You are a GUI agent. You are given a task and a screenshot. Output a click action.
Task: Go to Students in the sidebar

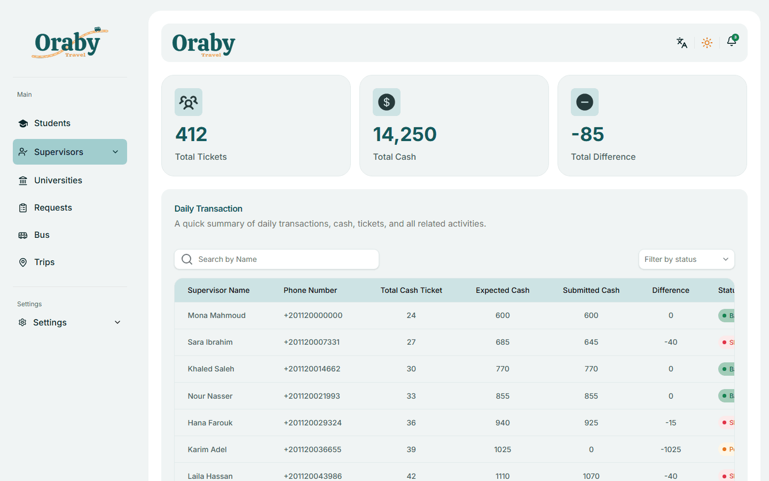(70, 123)
